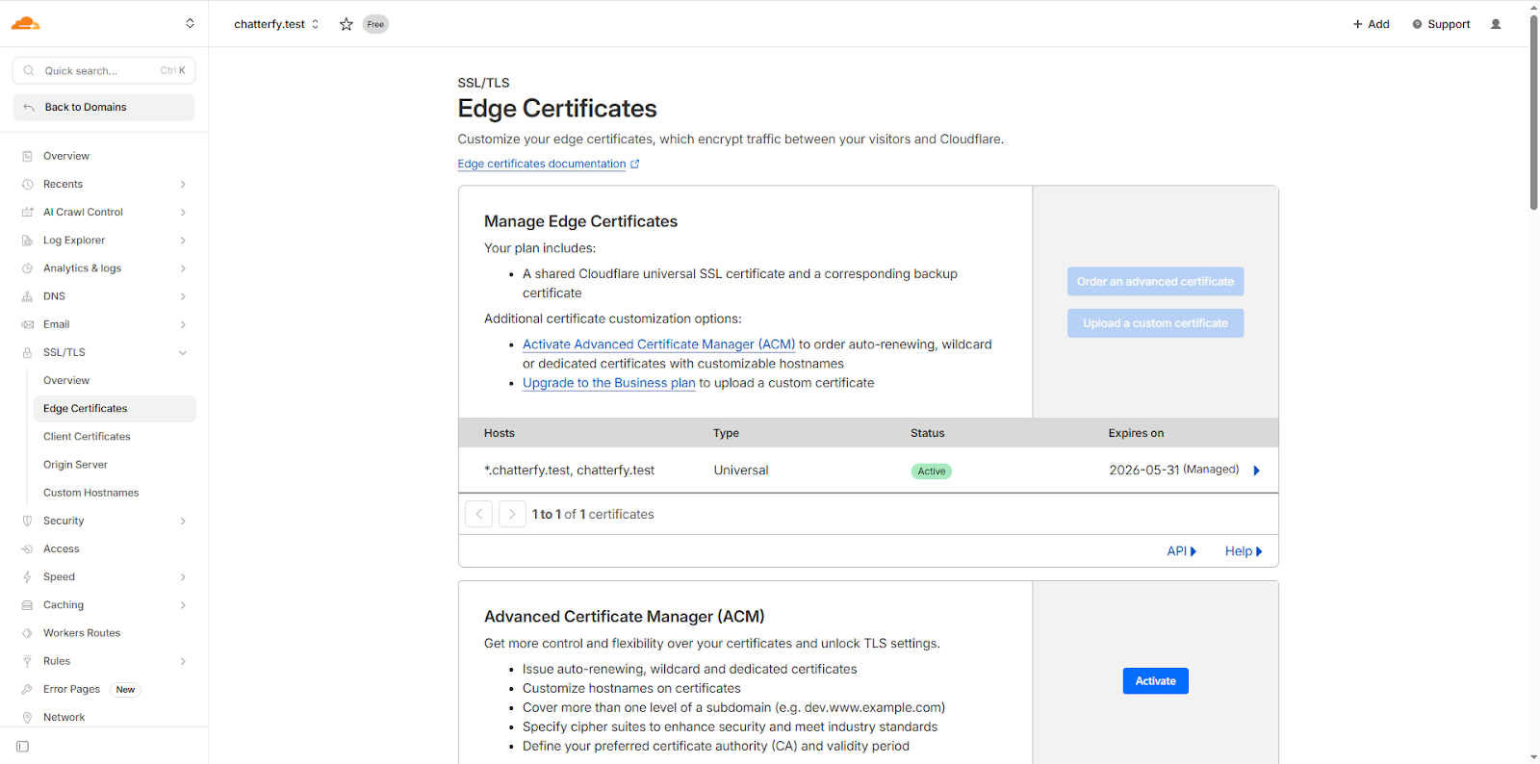Click the Analytics & logs icon

coord(27,268)
